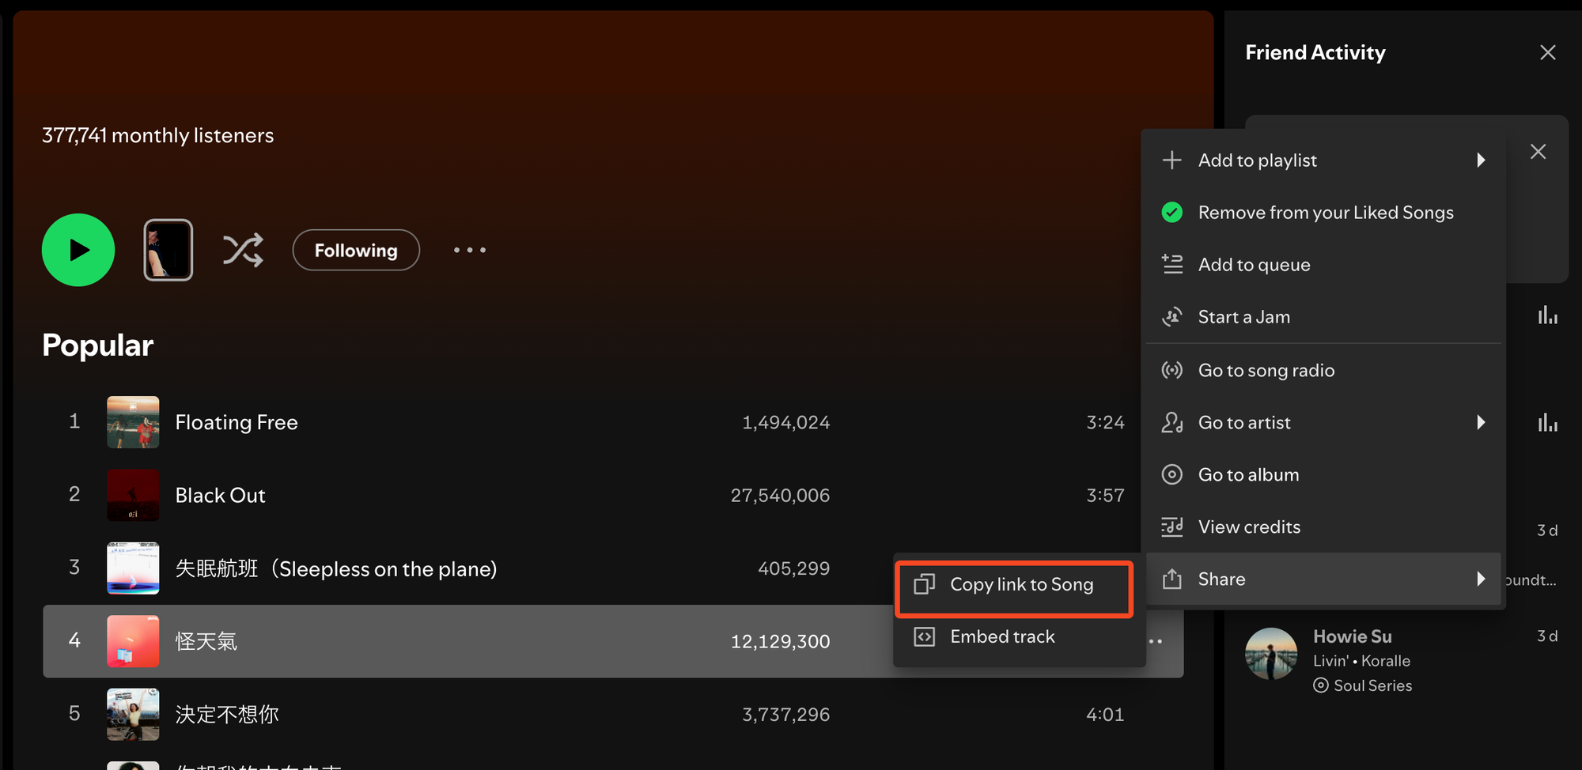The height and width of the screenshot is (770, 1582).
Task: Open the artist's three-dot options menu
Action: coord(470,250)
